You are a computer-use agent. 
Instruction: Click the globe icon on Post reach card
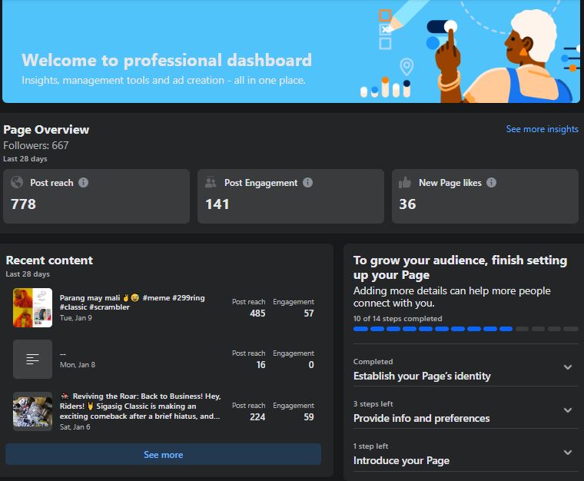[x=17, y=182]
